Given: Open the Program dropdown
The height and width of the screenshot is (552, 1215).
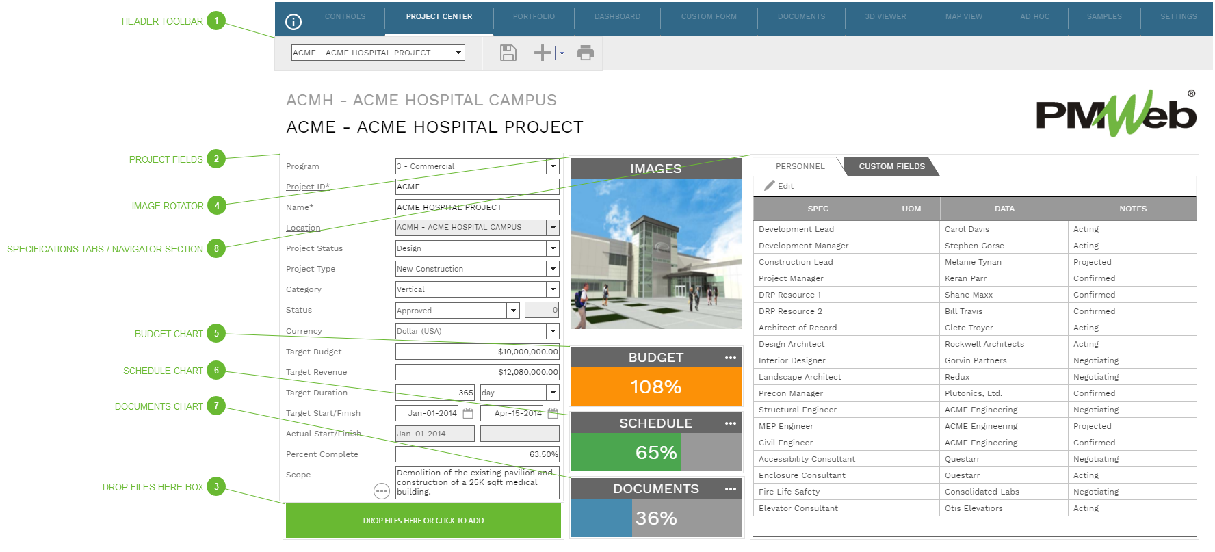Looking at the screenshot, I should coord(553,166).
